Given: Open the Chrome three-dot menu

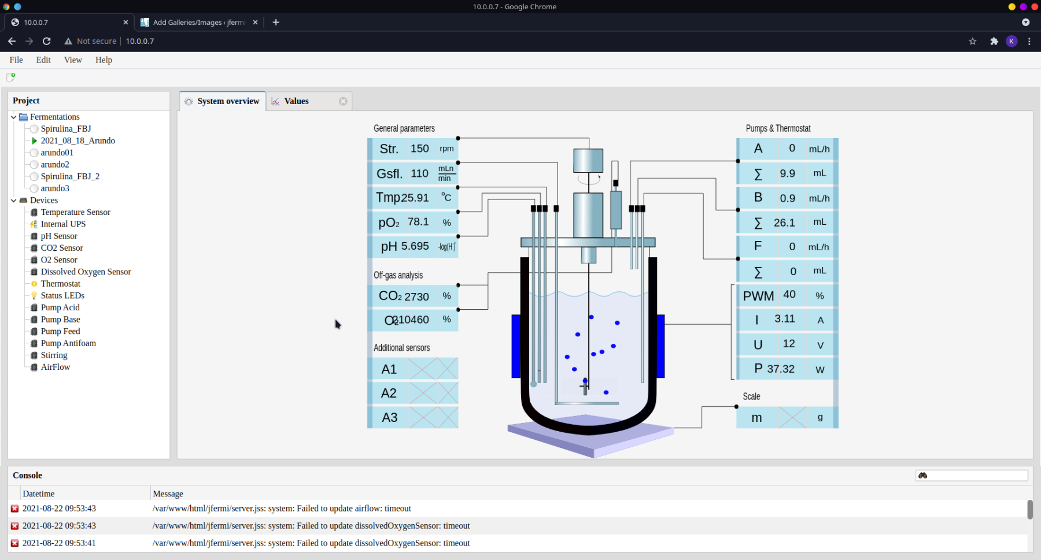Looking at the screenshot, I should click(1029, 41).
